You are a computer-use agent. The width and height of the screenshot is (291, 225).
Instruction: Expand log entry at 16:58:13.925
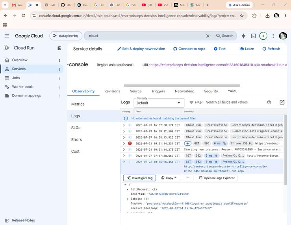tap(124, 137)
